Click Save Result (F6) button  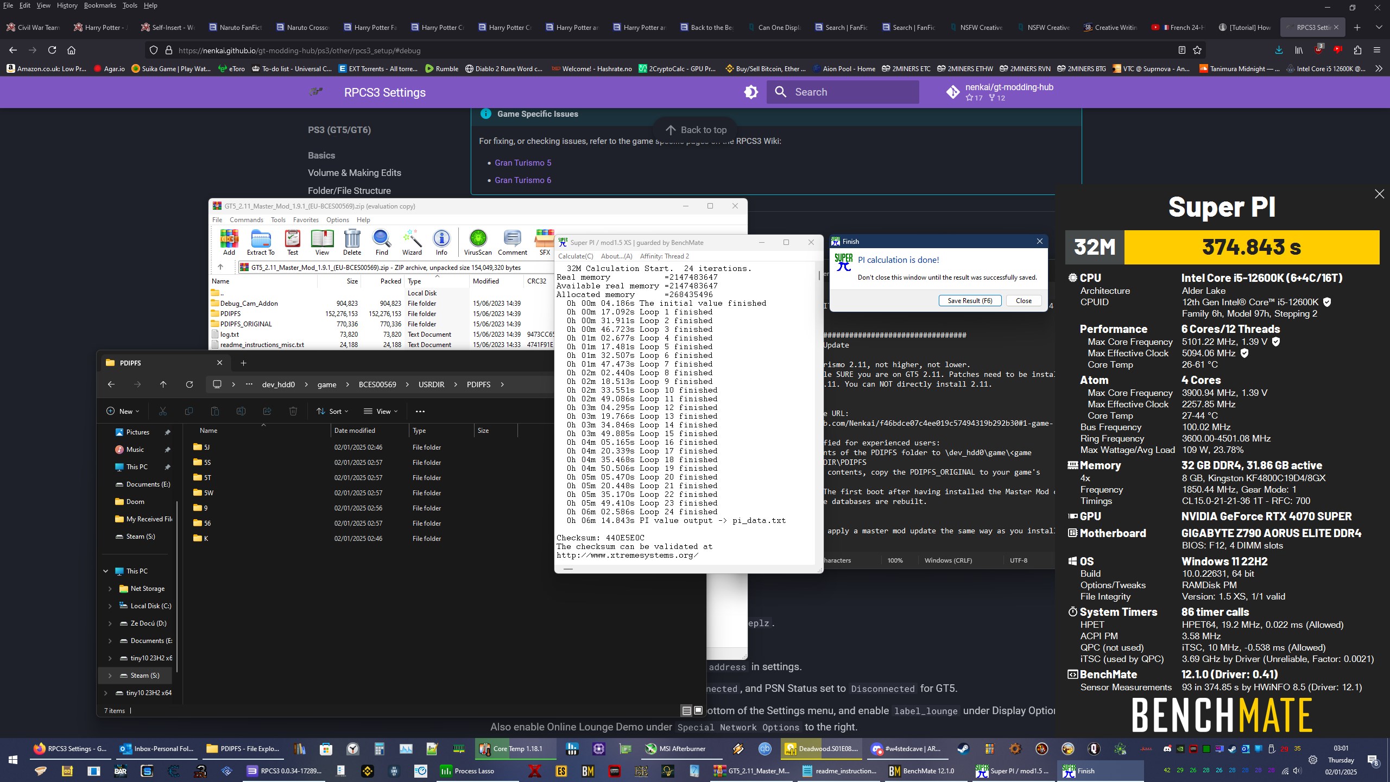pos(970,300)
